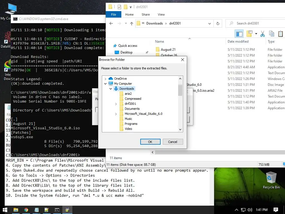This screenshot has height=214, width=285.
Task: Select Desktop in Explorer navigation pane
Action: click(x=124, y=52)
